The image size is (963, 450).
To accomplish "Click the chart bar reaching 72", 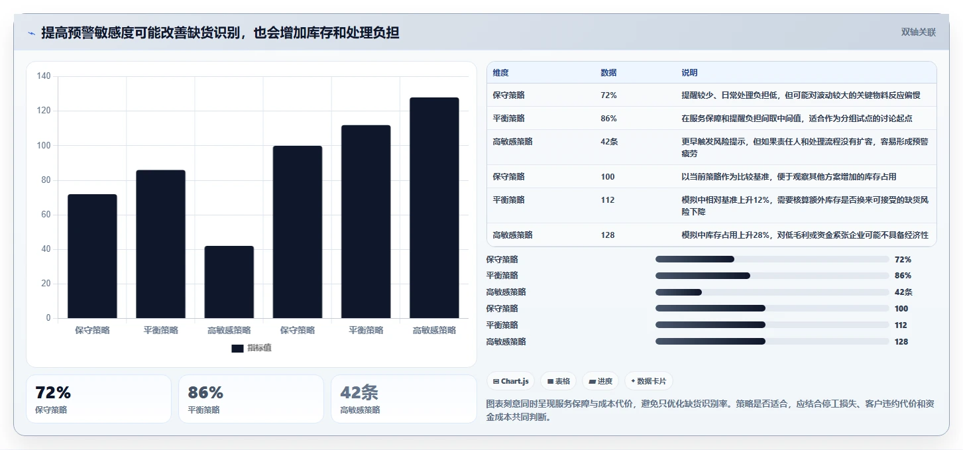I will [92, 256].
